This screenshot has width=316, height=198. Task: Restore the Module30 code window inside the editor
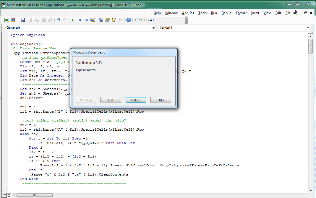click(x=305, y=13)
